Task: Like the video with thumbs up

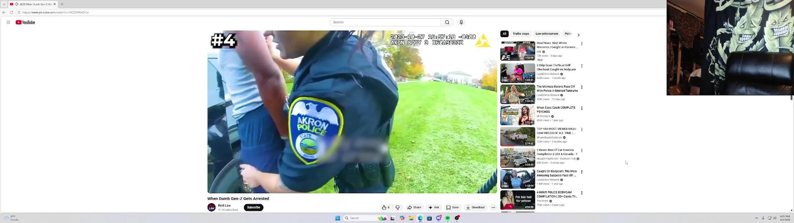Action: click(386, 208)
